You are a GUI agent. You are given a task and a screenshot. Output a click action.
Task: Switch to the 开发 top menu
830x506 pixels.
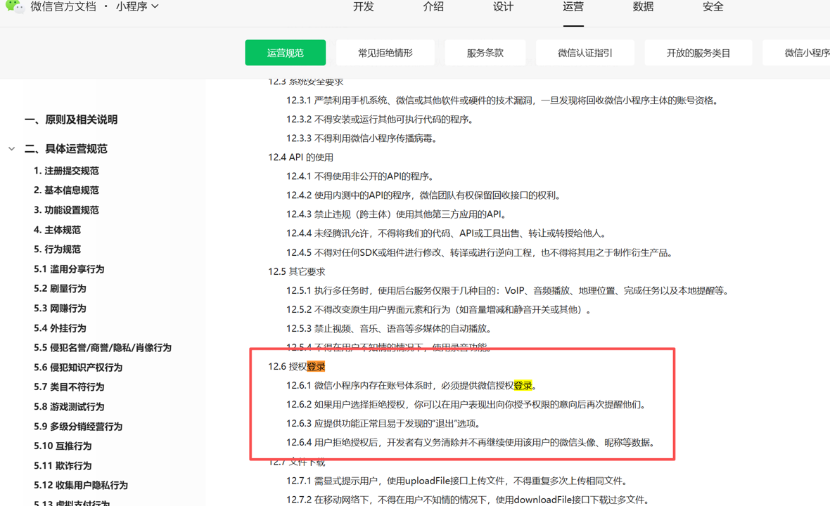point(364,7)
